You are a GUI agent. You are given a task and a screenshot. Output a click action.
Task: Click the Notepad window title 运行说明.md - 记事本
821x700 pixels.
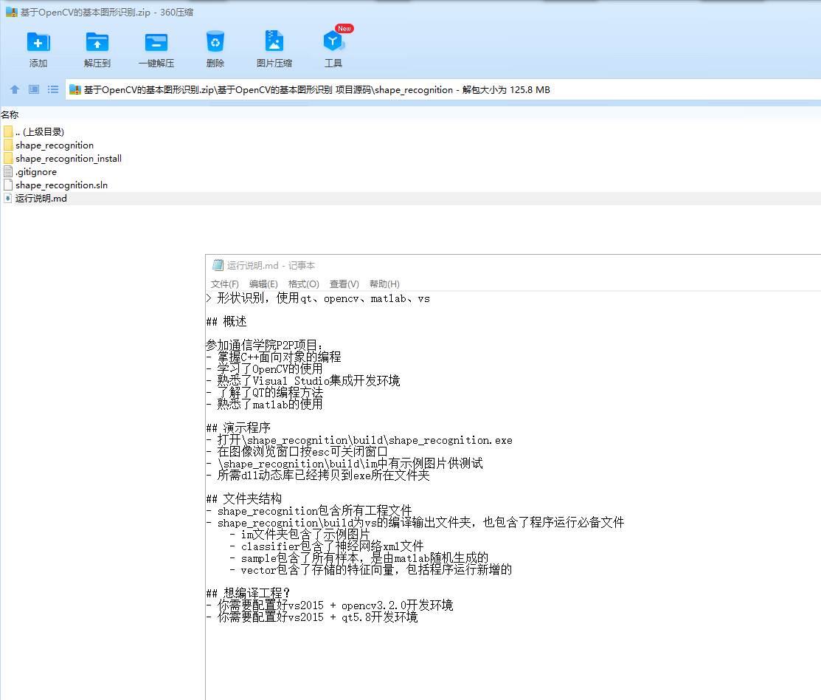point(271,266)
